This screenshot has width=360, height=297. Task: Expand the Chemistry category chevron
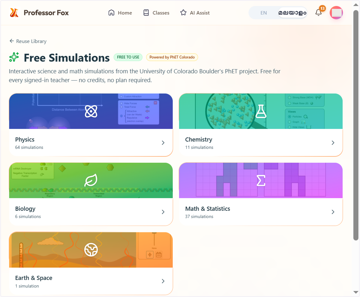point(333,143)
